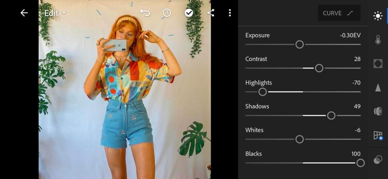
Task: Open the Optics lens panel icon
Action: 378,111
